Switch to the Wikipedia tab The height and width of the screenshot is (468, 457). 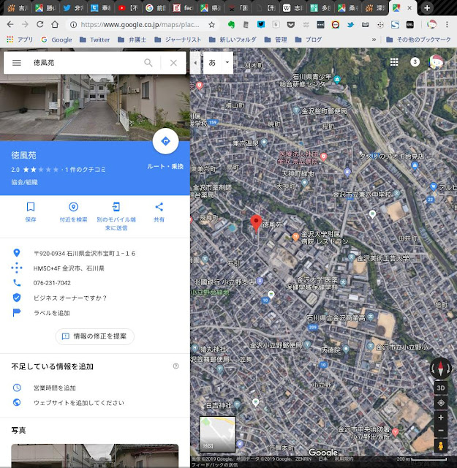pyautogui.click(x=293, y=8)
